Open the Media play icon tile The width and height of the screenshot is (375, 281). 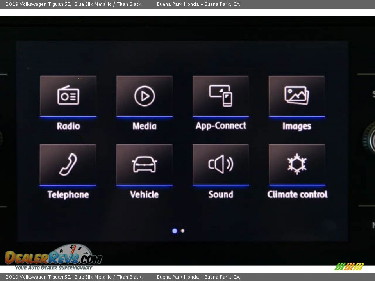click(145, 96)
